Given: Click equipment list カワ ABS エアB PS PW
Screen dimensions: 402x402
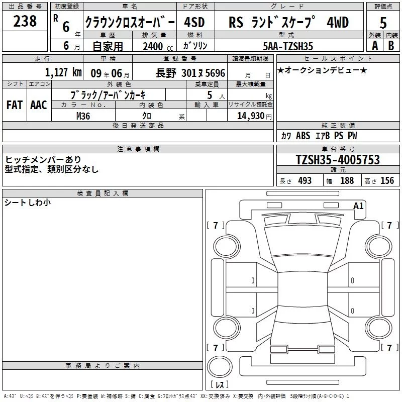Looking at the screenshot, I should point(319,136).
